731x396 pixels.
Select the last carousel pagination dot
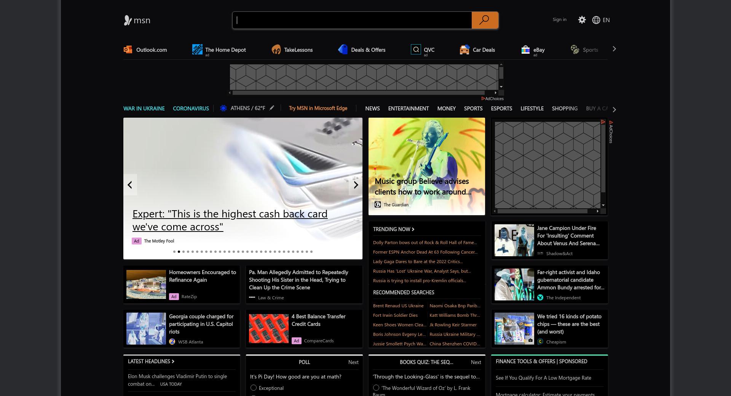pyautogui.click(x=311, y=252)
